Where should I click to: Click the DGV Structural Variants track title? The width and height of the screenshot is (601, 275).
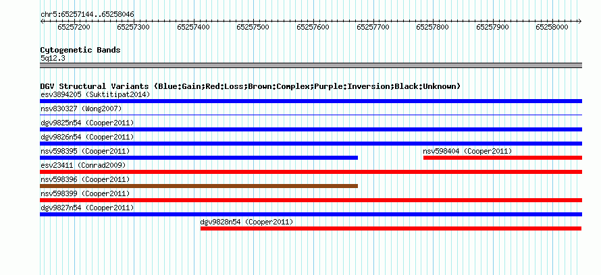(x=251, y=86)
